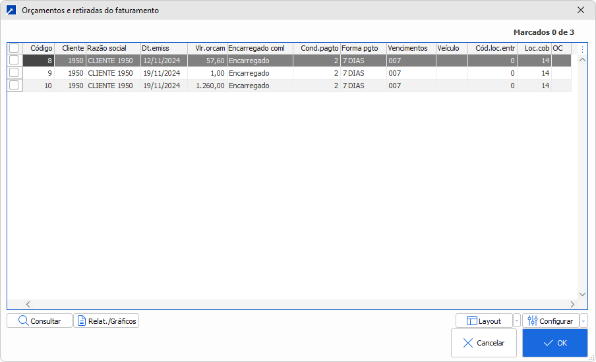
Task: Check the box for orçamento código 9
Action: click(14, 73)
